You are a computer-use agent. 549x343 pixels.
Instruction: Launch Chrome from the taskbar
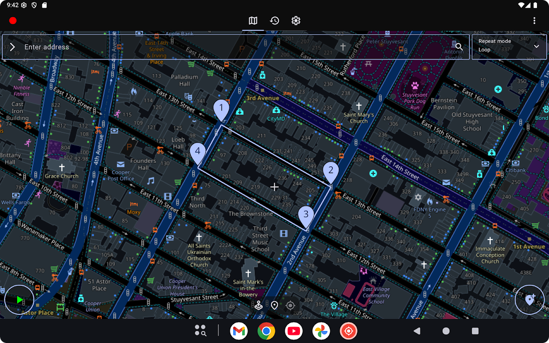point(266,331)
